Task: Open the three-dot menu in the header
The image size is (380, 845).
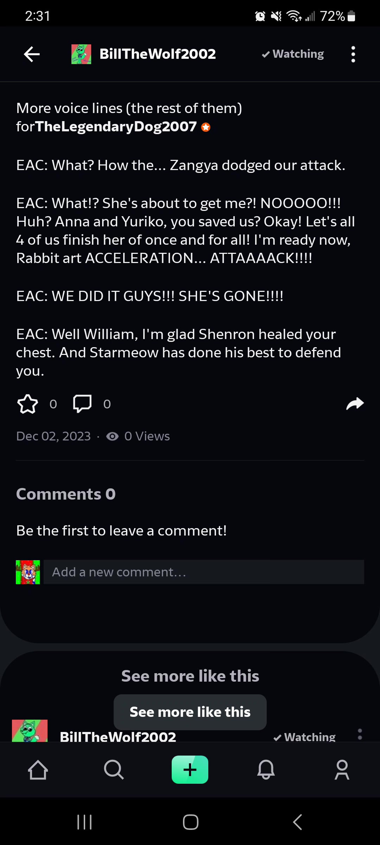Action: tap(353, 54)
